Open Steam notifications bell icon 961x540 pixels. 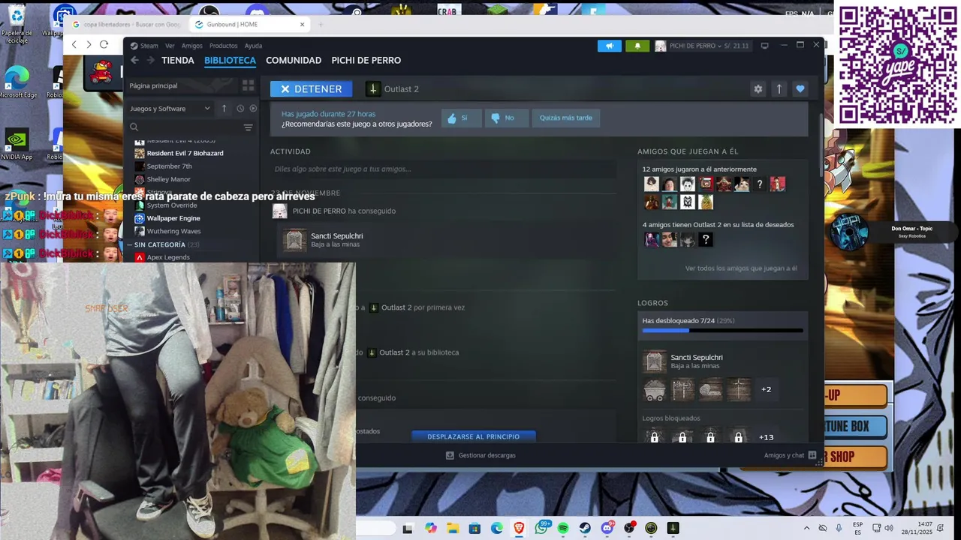tap(637, 46)
